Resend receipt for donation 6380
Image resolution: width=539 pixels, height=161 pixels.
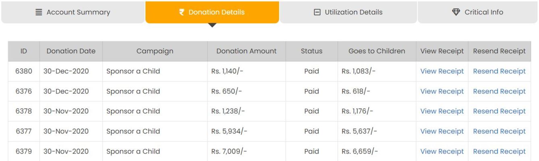pos(499,71)
